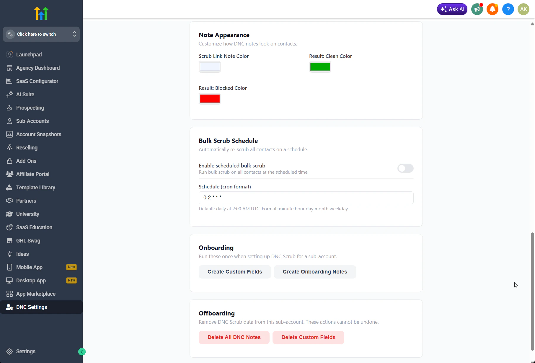Click the Desktop App New badge
The height and width of the screenshot is (363, 535).
71,280
